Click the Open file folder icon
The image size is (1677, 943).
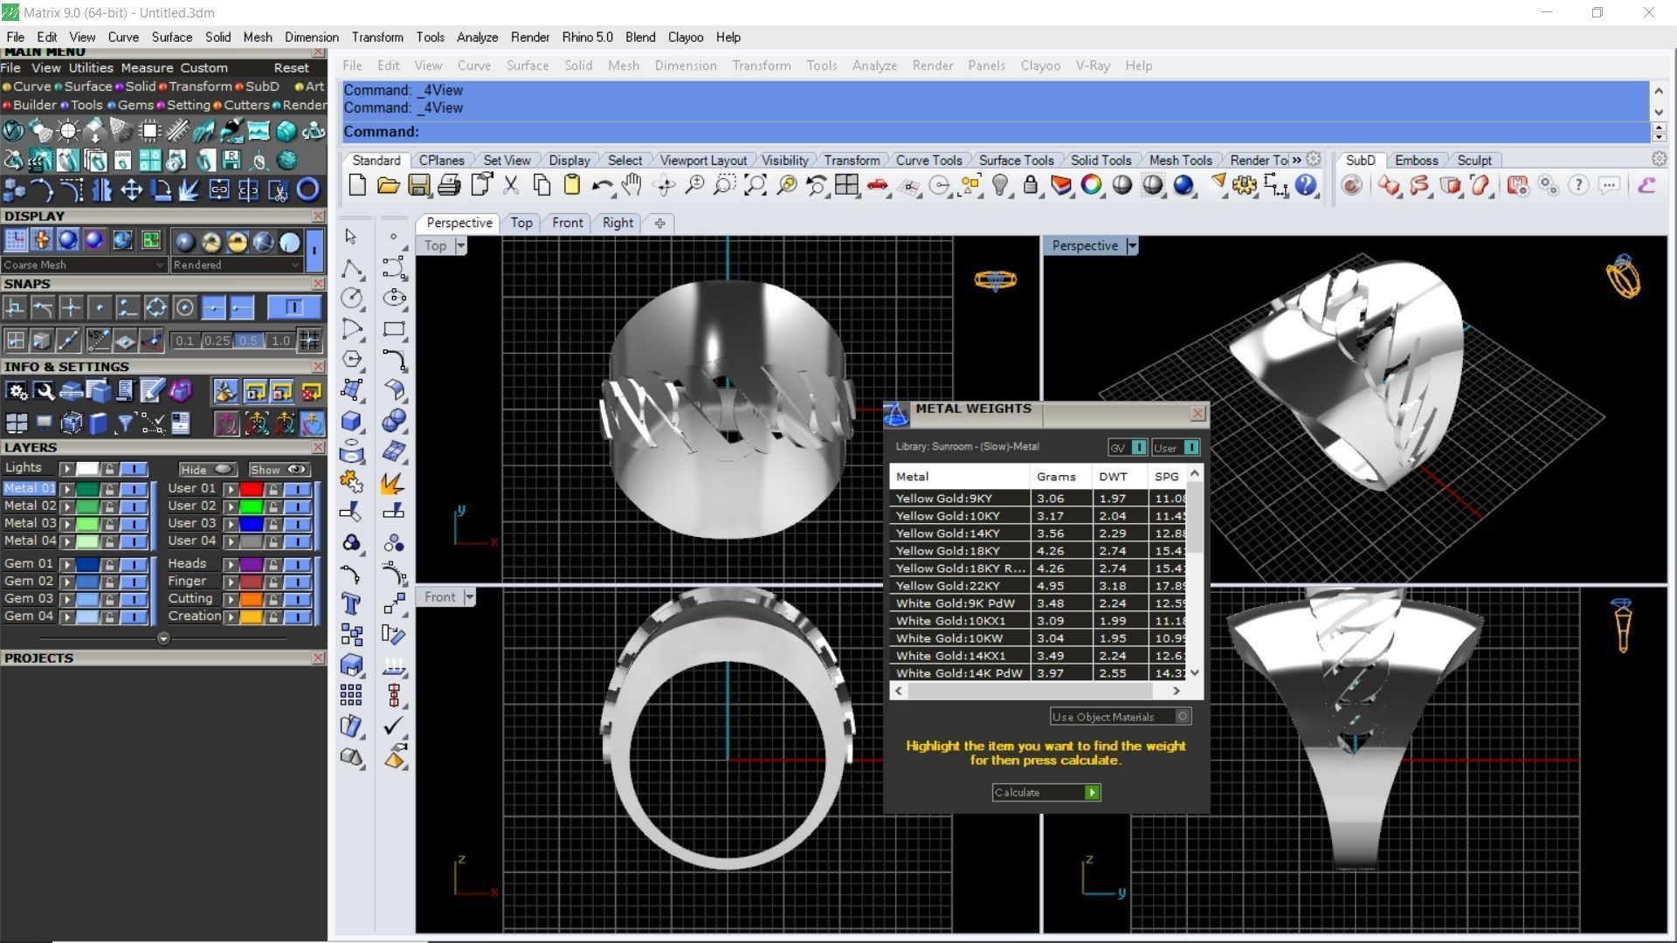pos(388,185)
